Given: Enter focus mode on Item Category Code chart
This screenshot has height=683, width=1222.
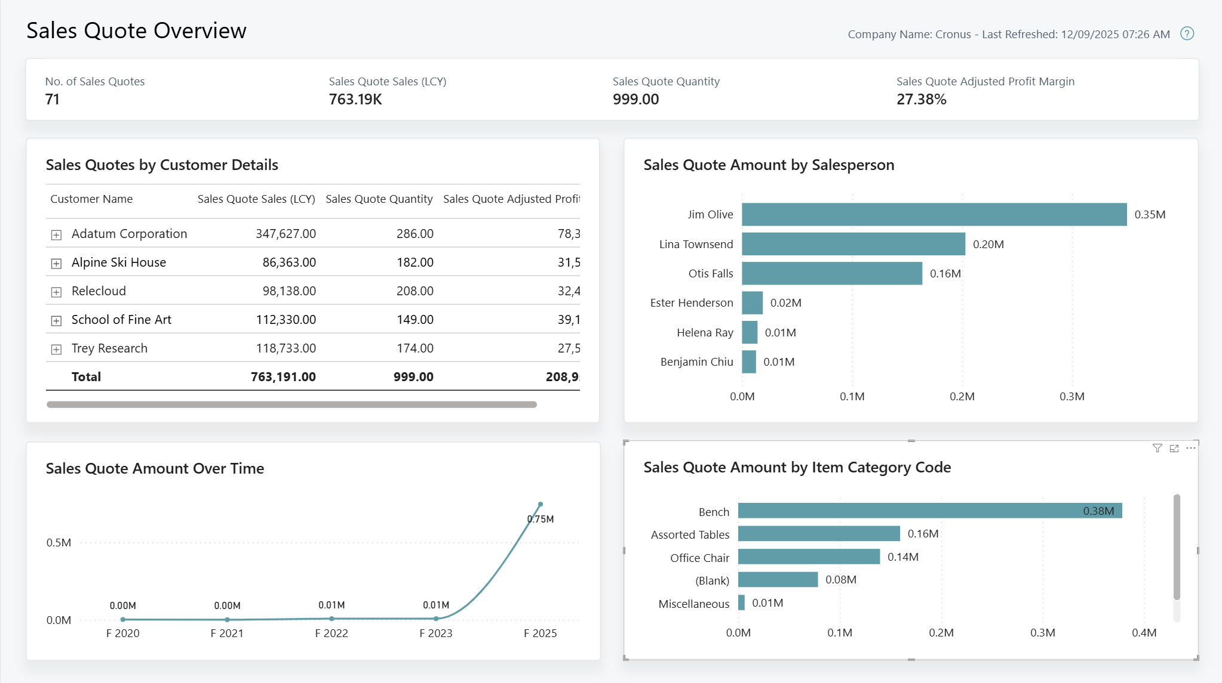Looking at the screenshot, I should click(1174, 448).
